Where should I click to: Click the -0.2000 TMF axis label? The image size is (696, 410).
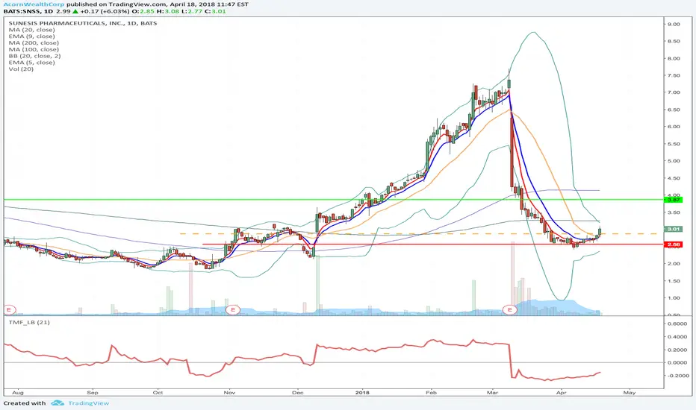pos(677,376)
